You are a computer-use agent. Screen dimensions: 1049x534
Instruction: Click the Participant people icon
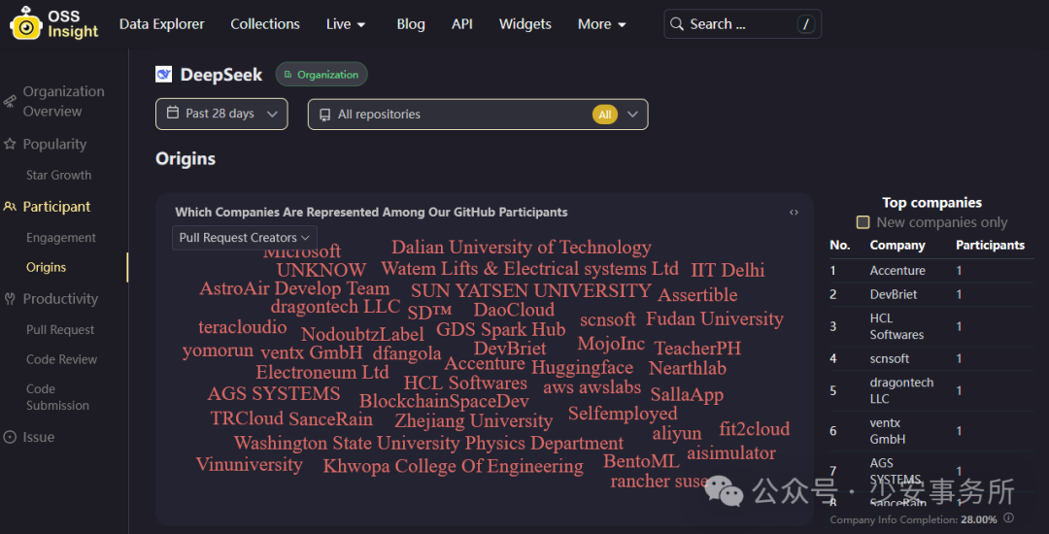10,207
